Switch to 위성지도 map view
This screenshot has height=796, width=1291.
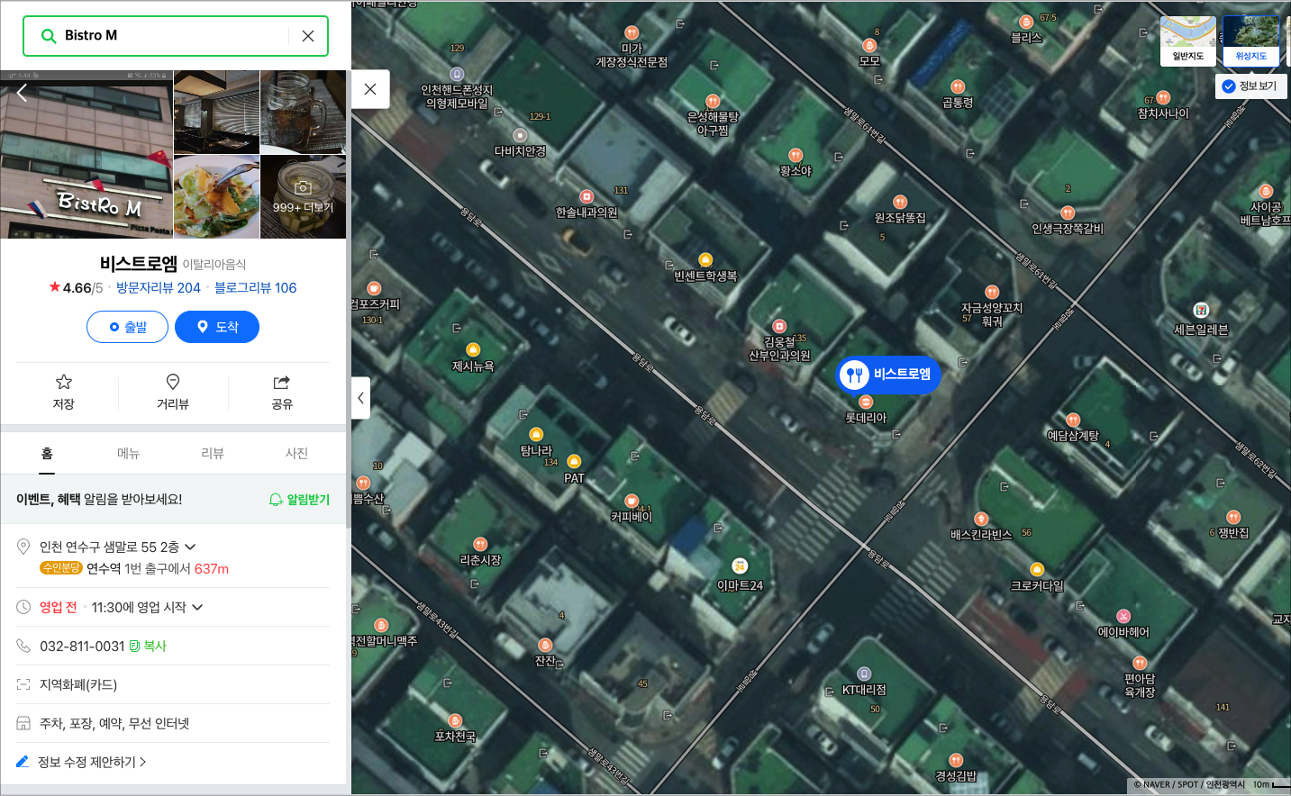pos(1250,41)
